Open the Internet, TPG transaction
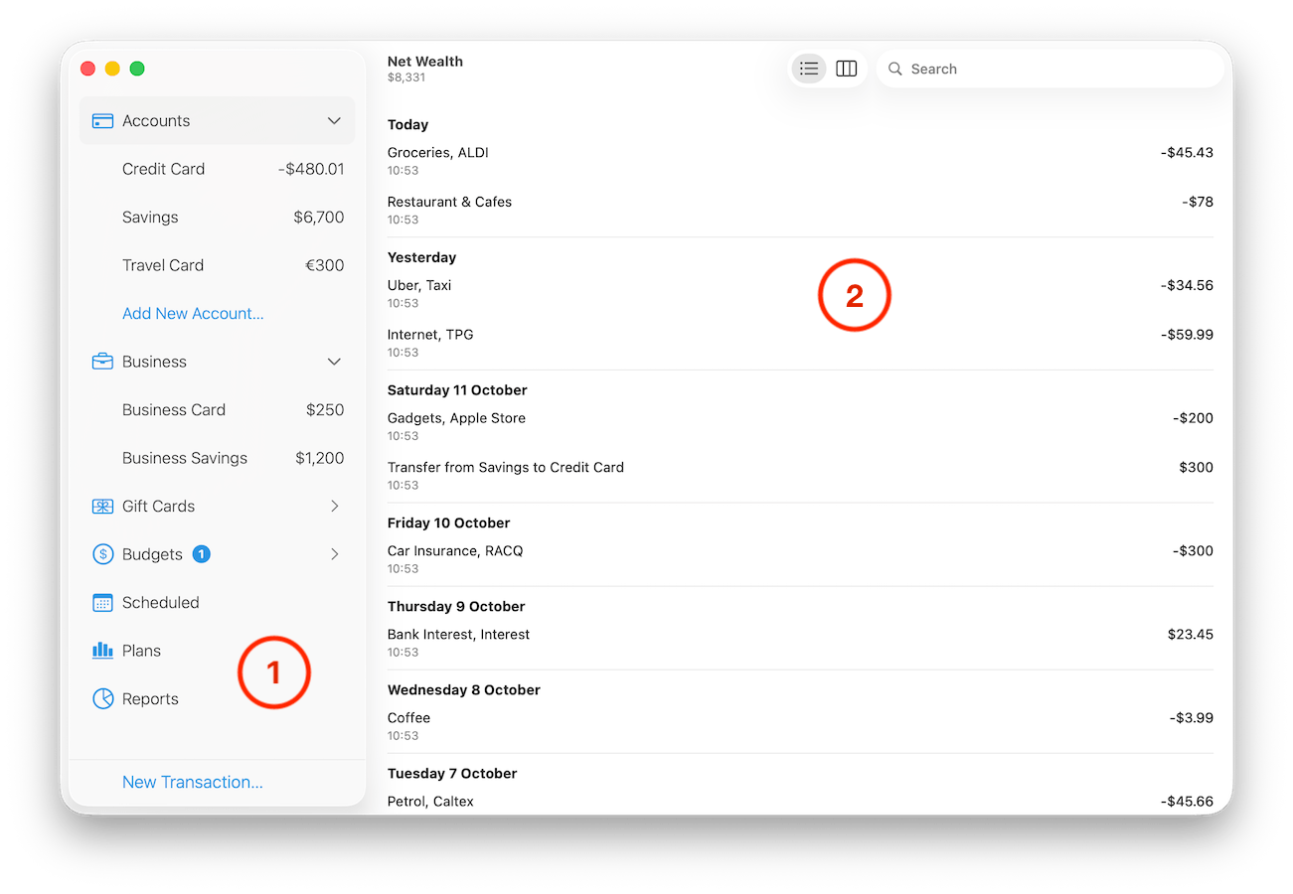1293x894 pixels. 800,343
